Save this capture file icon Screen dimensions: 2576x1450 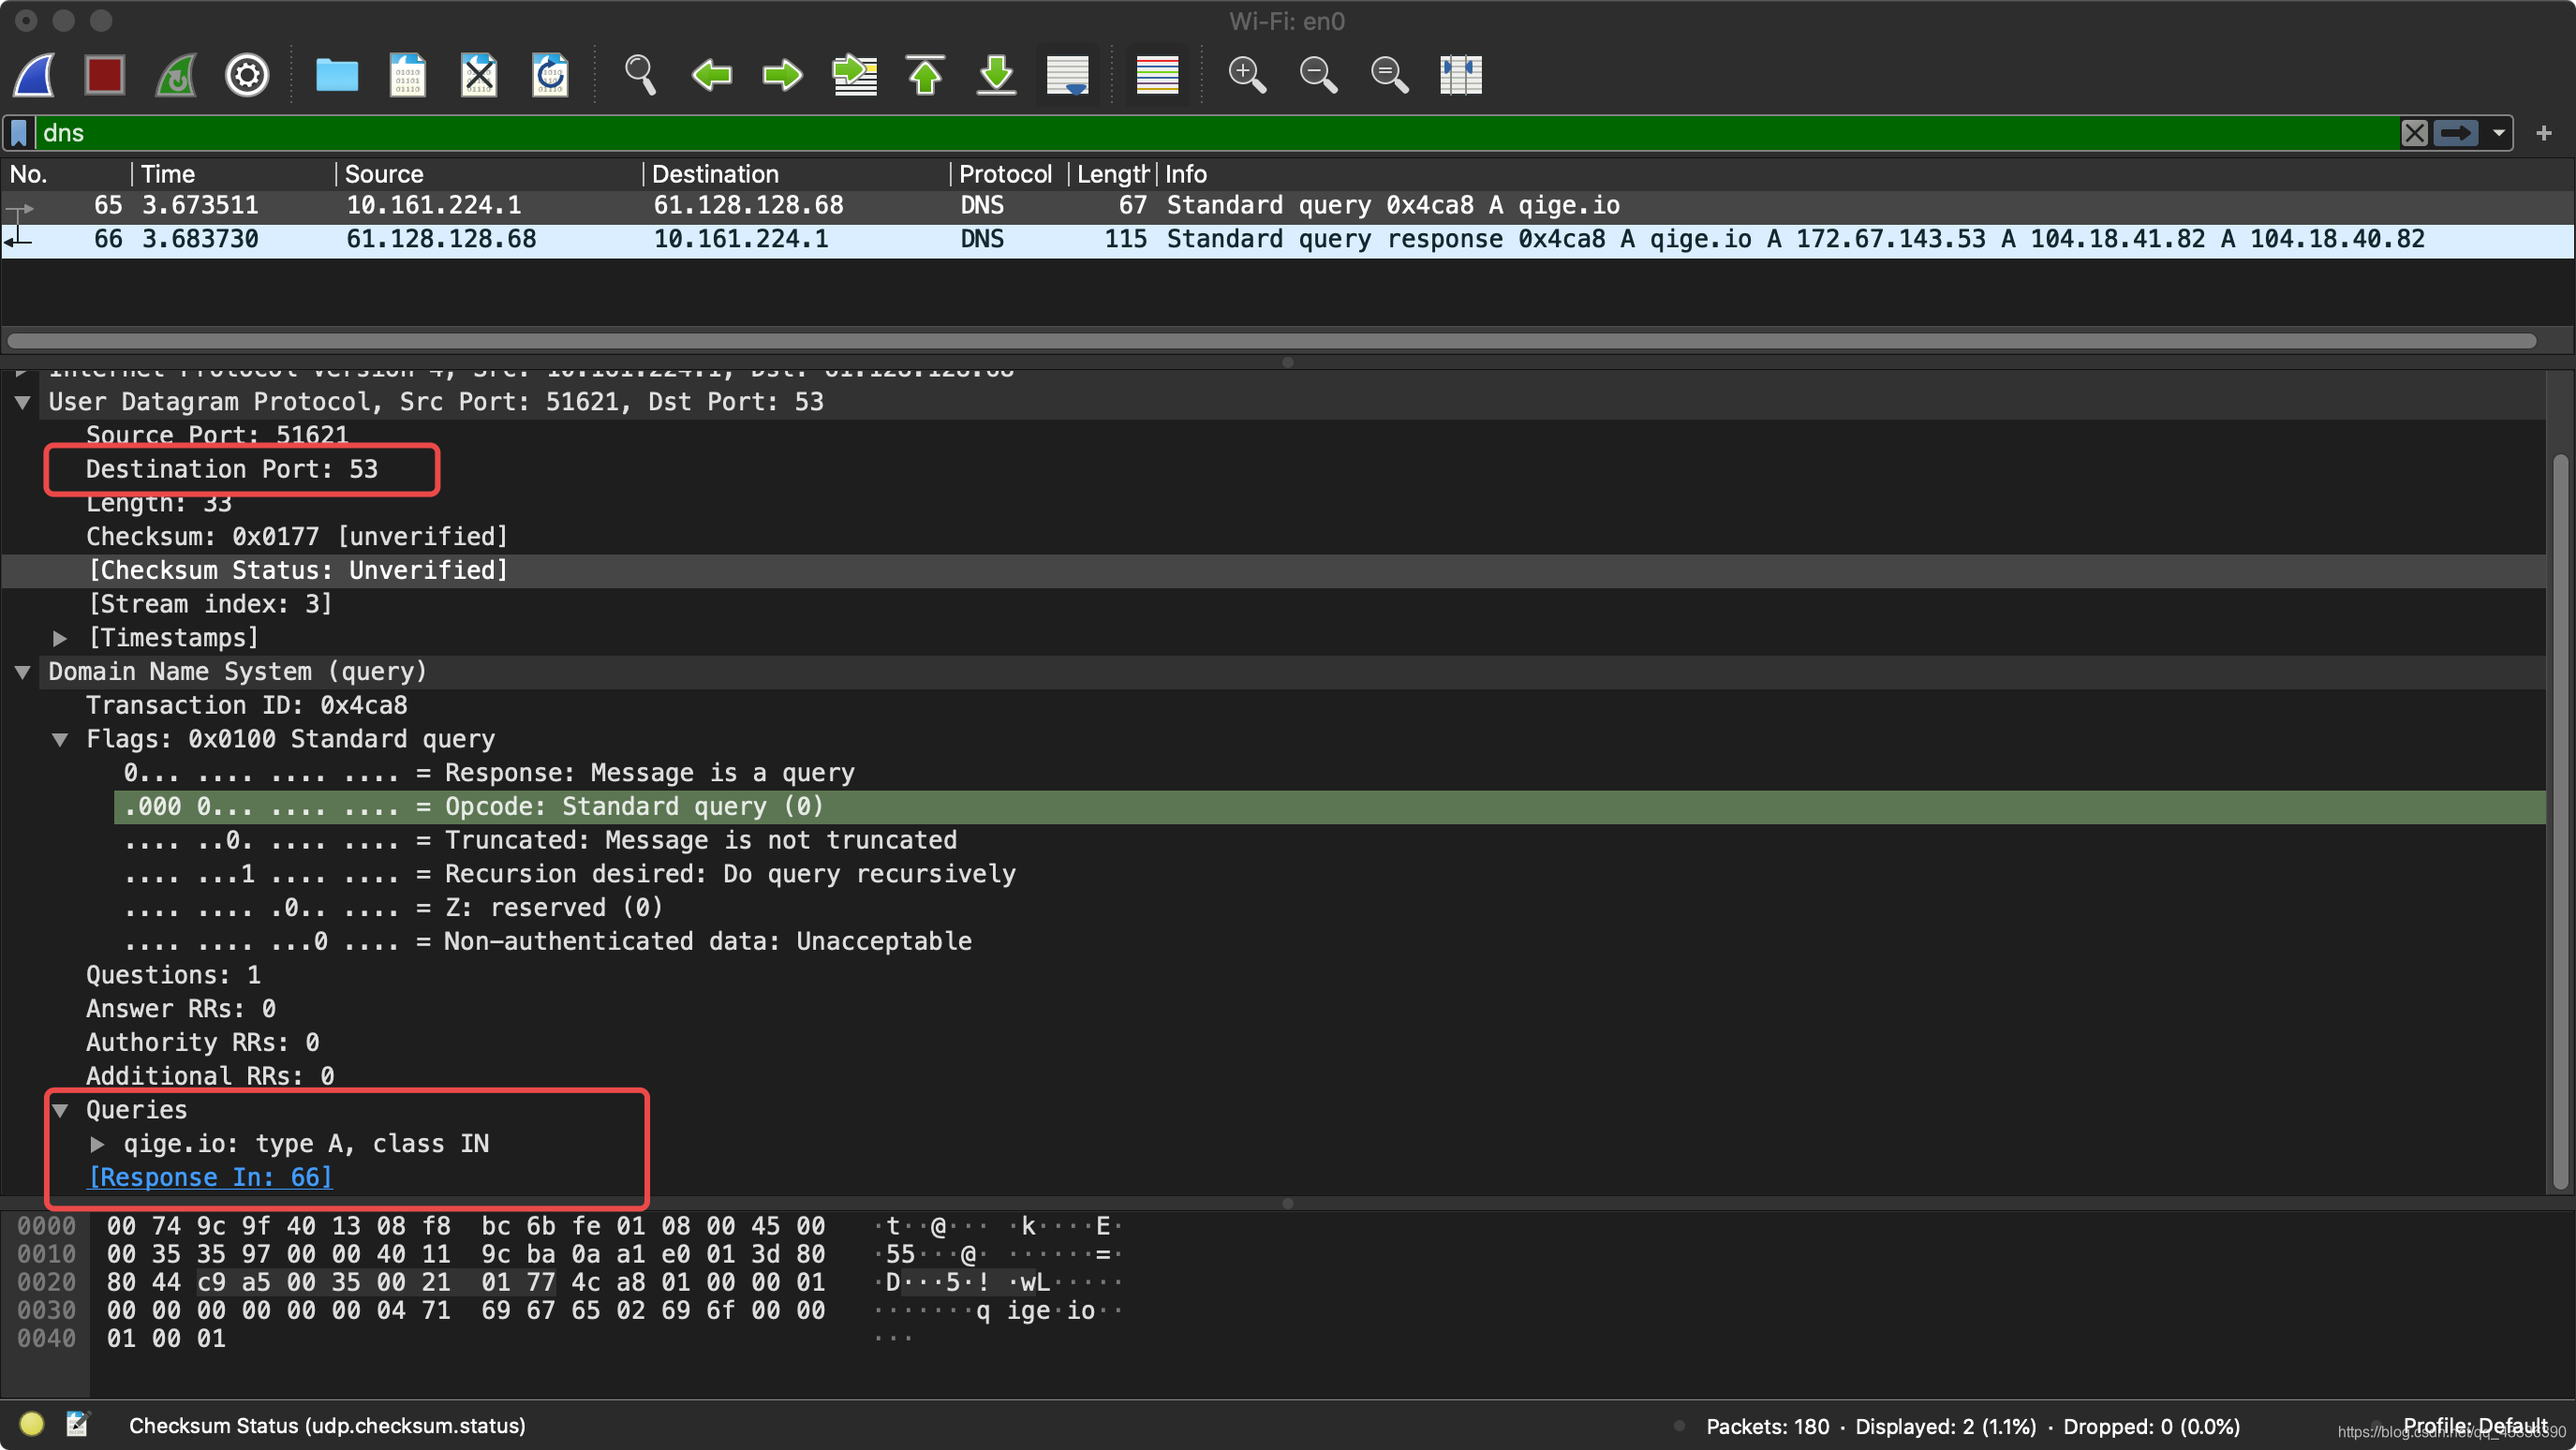coord(408,75)
